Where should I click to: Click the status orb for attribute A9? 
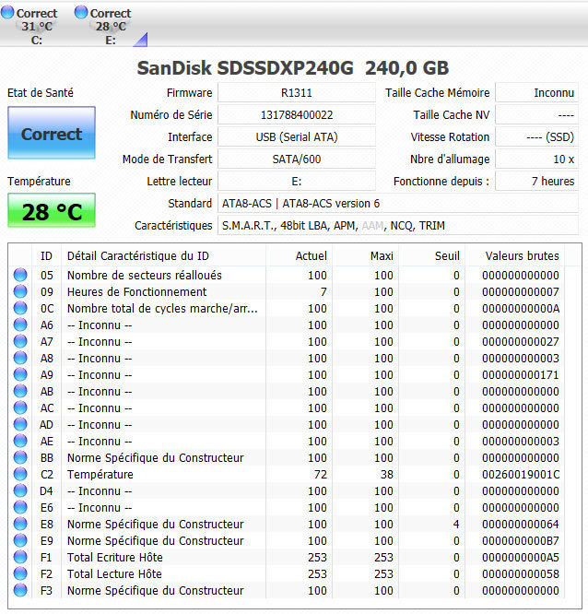(x=20, y=374)
